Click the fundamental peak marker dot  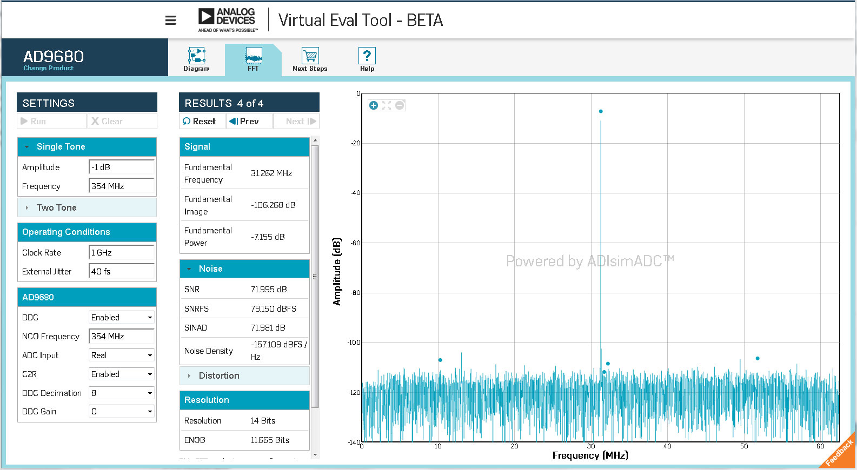pyautogui.click(x=601, y=111)
